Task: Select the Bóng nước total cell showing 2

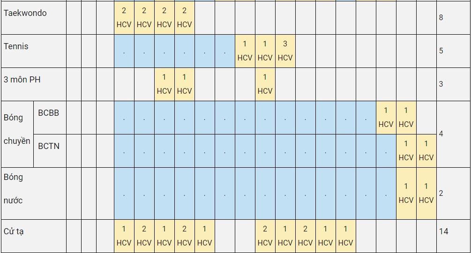Action: pyautogui.click(x=453, y=193)
